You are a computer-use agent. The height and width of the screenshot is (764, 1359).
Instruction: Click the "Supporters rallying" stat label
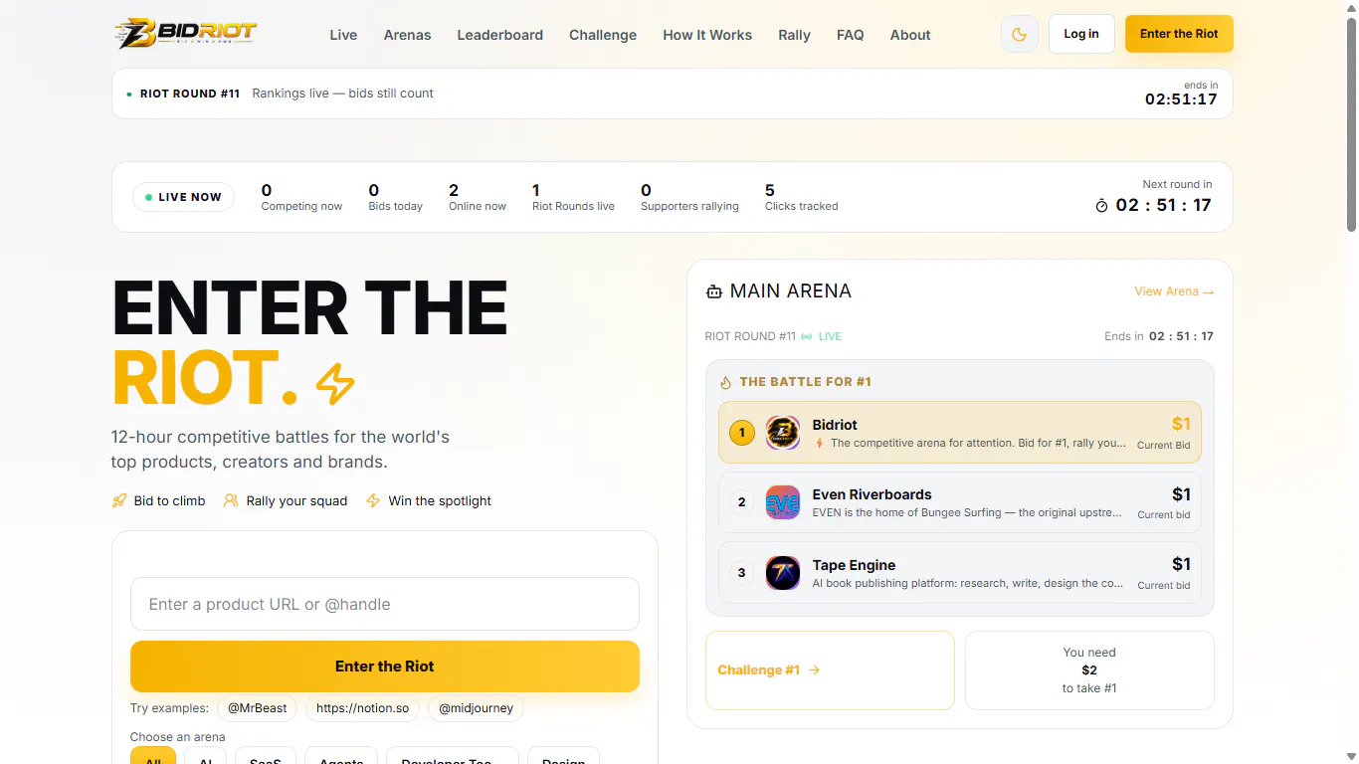(x=689, y=207)
